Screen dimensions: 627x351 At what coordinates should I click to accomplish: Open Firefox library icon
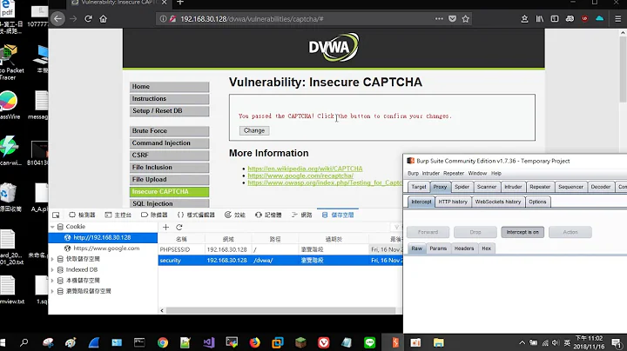[539, 19]
